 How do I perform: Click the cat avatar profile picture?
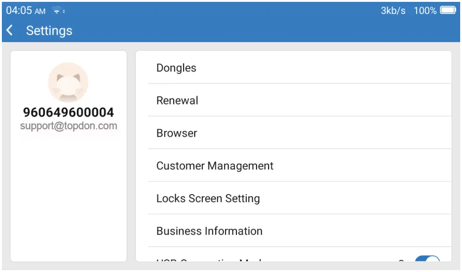tap(68, 82)
